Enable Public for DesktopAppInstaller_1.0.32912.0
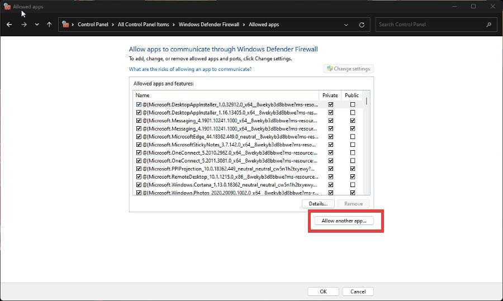The width and height of the screenshot is (503, 301). tap(353, 104)
